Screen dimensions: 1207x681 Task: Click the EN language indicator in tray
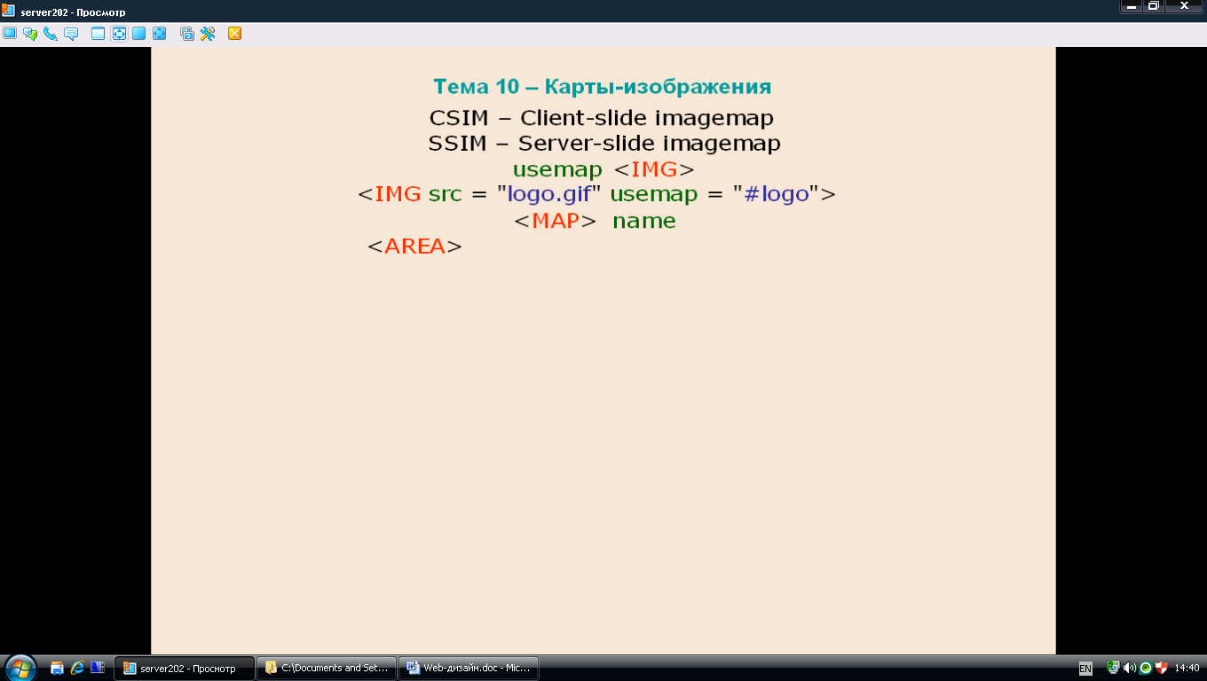tap(1085, 668)
